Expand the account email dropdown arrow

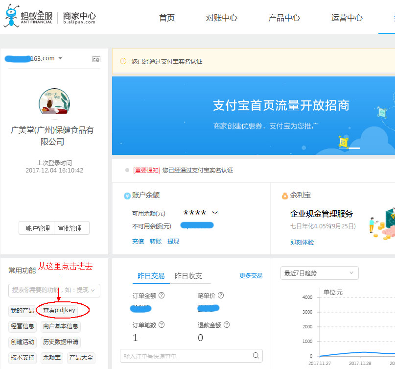point(60,58)
